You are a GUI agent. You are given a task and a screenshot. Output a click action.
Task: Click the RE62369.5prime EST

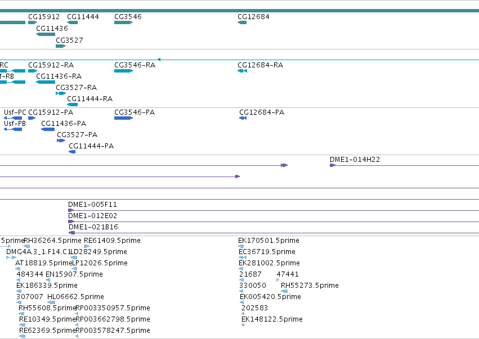(x=23, y=336)
